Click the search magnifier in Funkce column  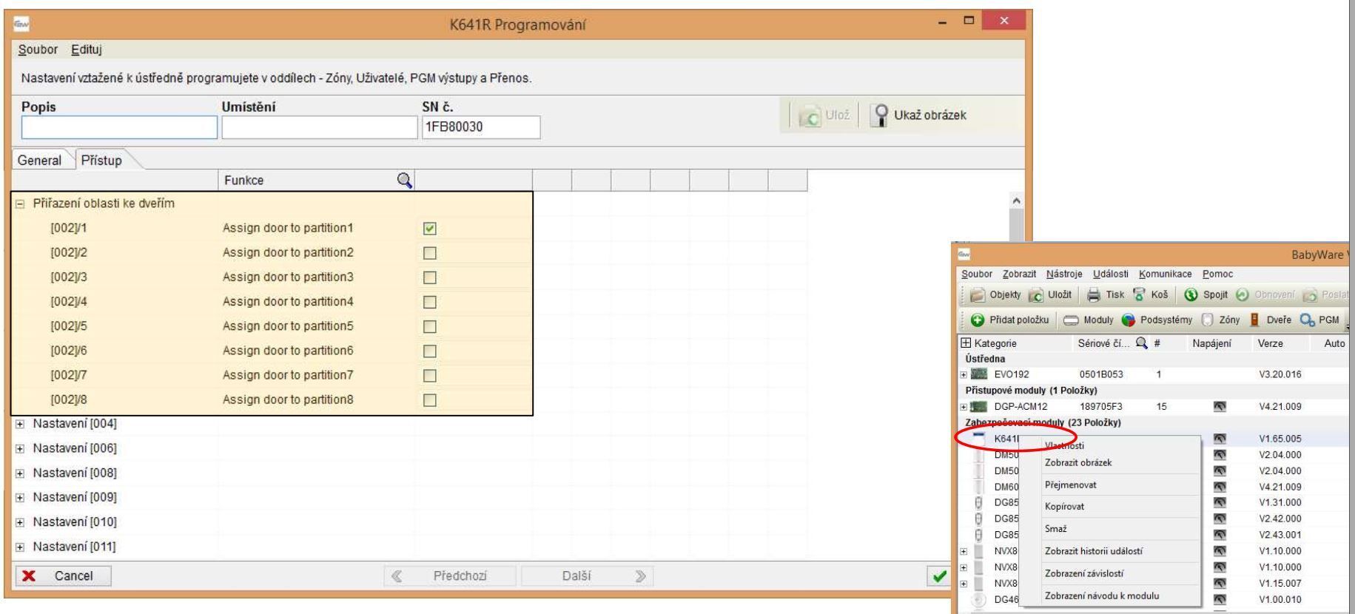[x=404, y=180]
